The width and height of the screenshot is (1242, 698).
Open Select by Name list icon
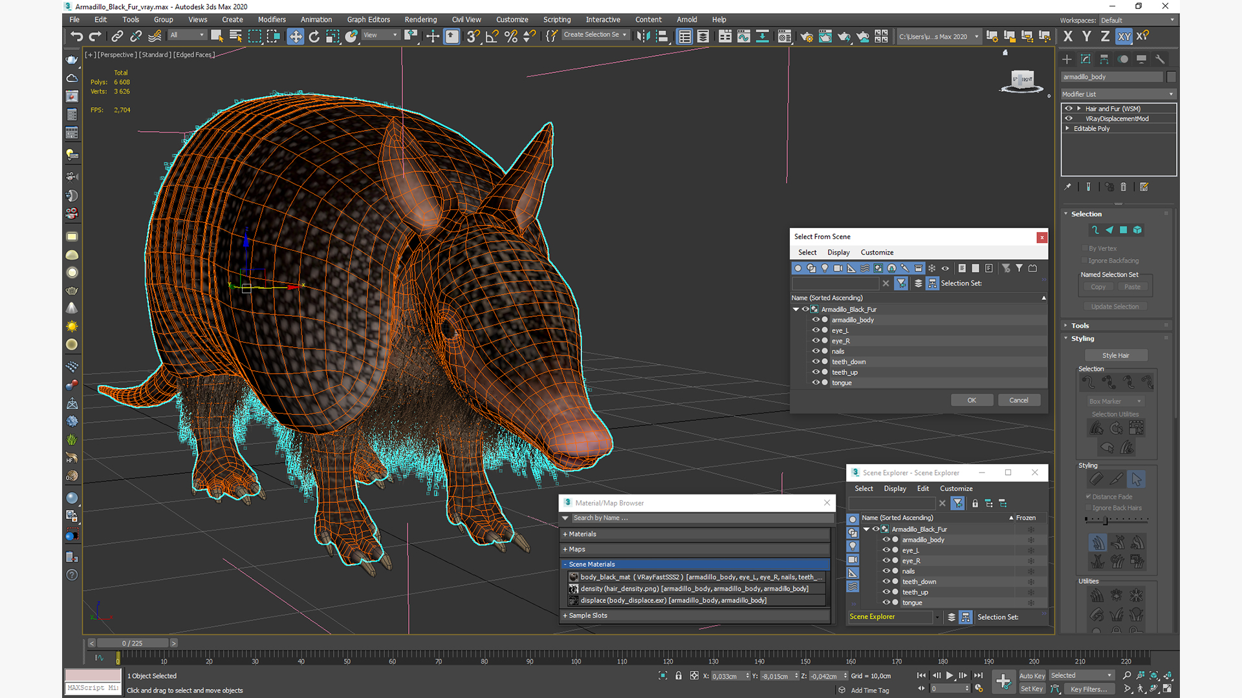(235, 36)
